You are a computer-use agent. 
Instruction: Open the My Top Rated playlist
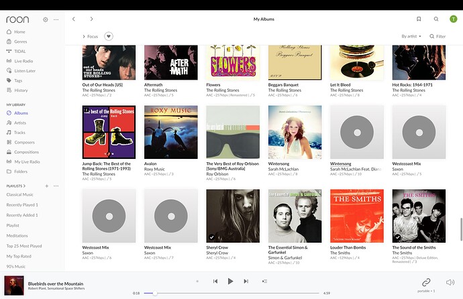pyautogui.click(x=19, y=256)
